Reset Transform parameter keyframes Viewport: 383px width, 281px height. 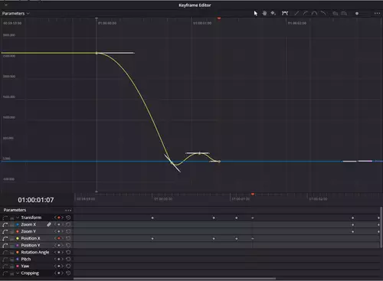point(68,217)
